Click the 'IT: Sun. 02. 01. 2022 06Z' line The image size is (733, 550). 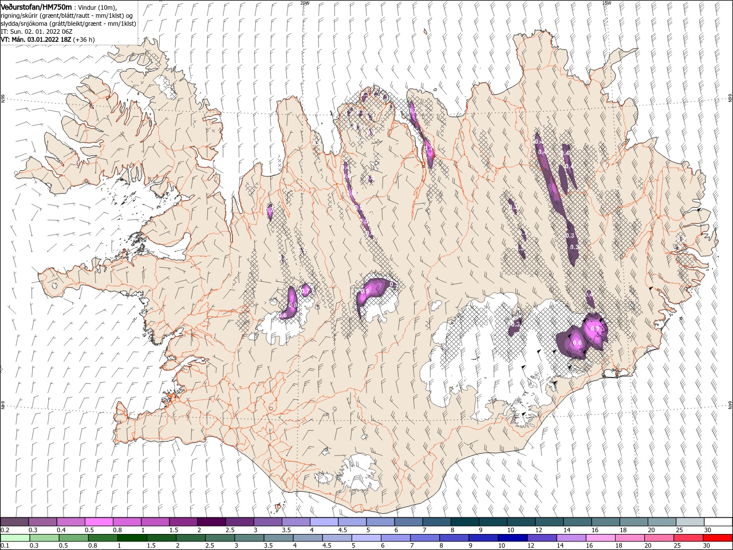coord(36,32)
